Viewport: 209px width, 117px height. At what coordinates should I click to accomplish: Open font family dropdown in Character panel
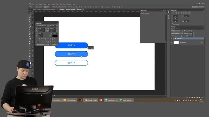tap(48, 26)
